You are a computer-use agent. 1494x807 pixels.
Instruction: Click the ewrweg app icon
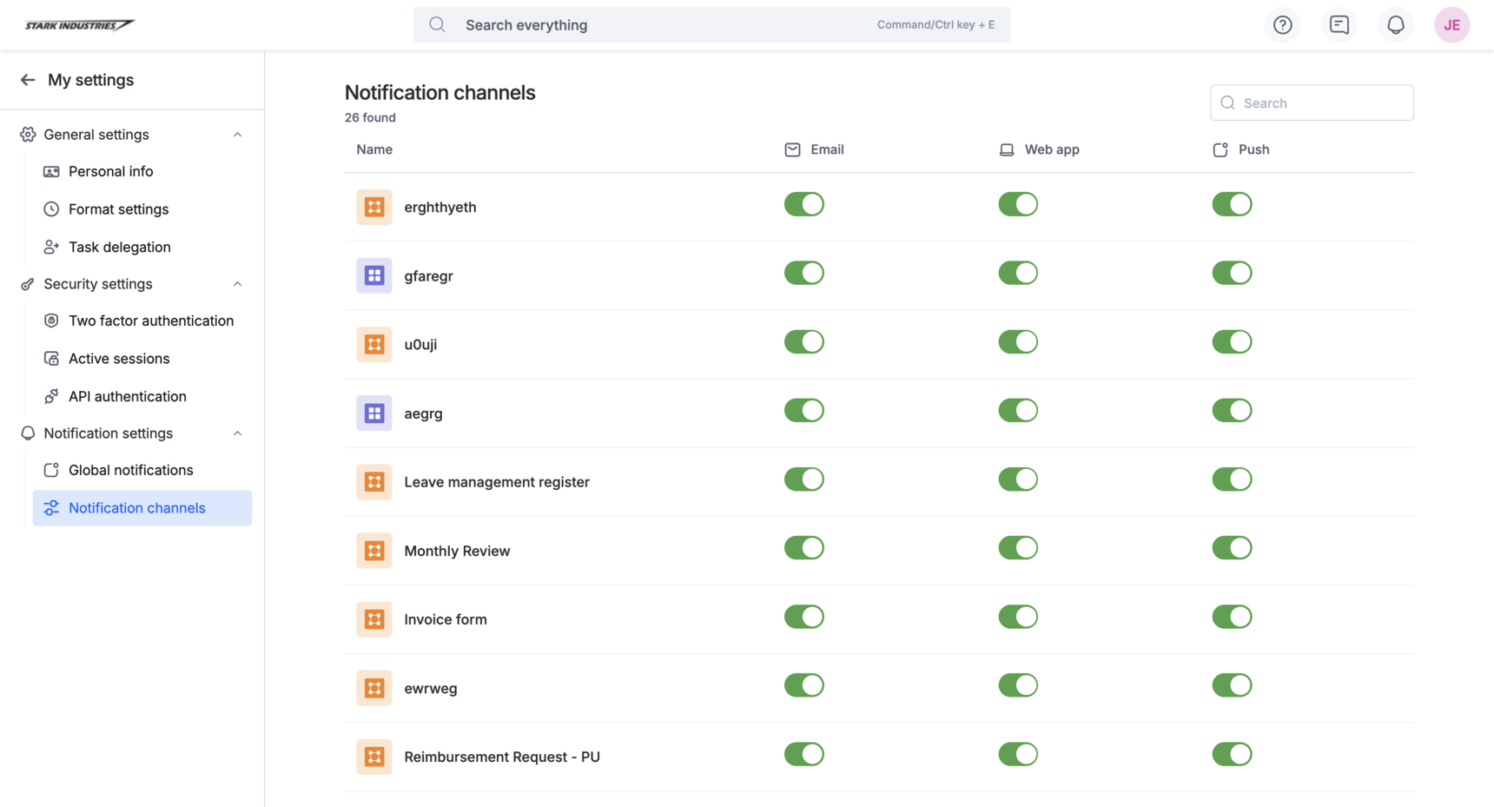point(374,688)
